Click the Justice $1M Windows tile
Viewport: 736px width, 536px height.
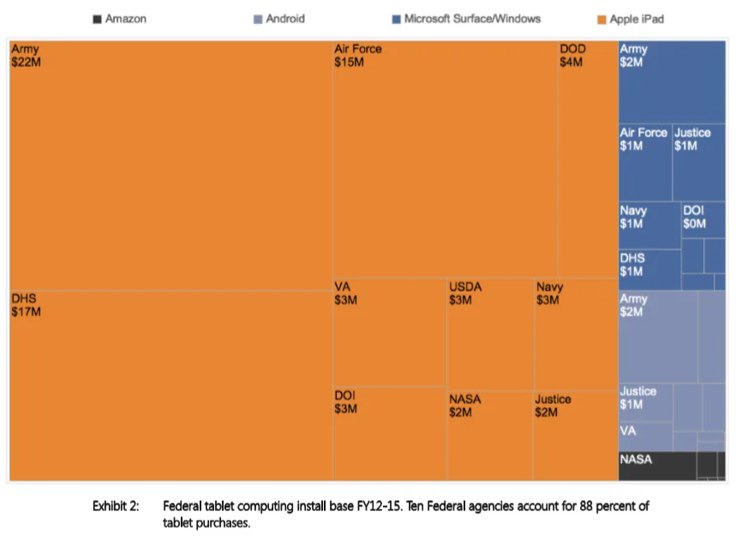point(699,163)
